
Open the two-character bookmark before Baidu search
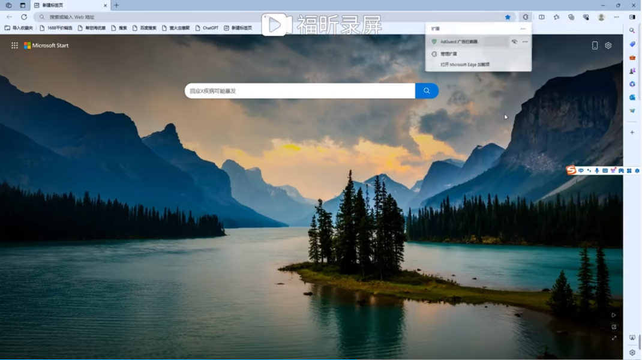tap(119, 28)
